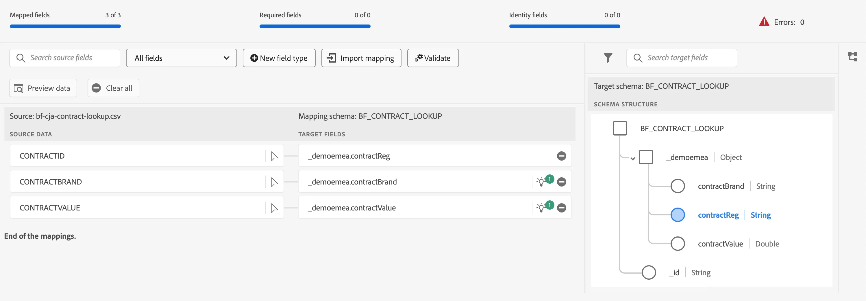Click the Import mapping button
This screenshot has height=301, width=866.
361,58
